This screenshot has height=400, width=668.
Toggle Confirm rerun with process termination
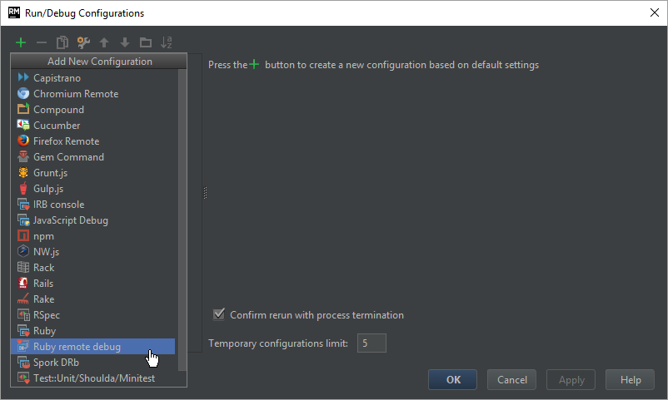220,315
